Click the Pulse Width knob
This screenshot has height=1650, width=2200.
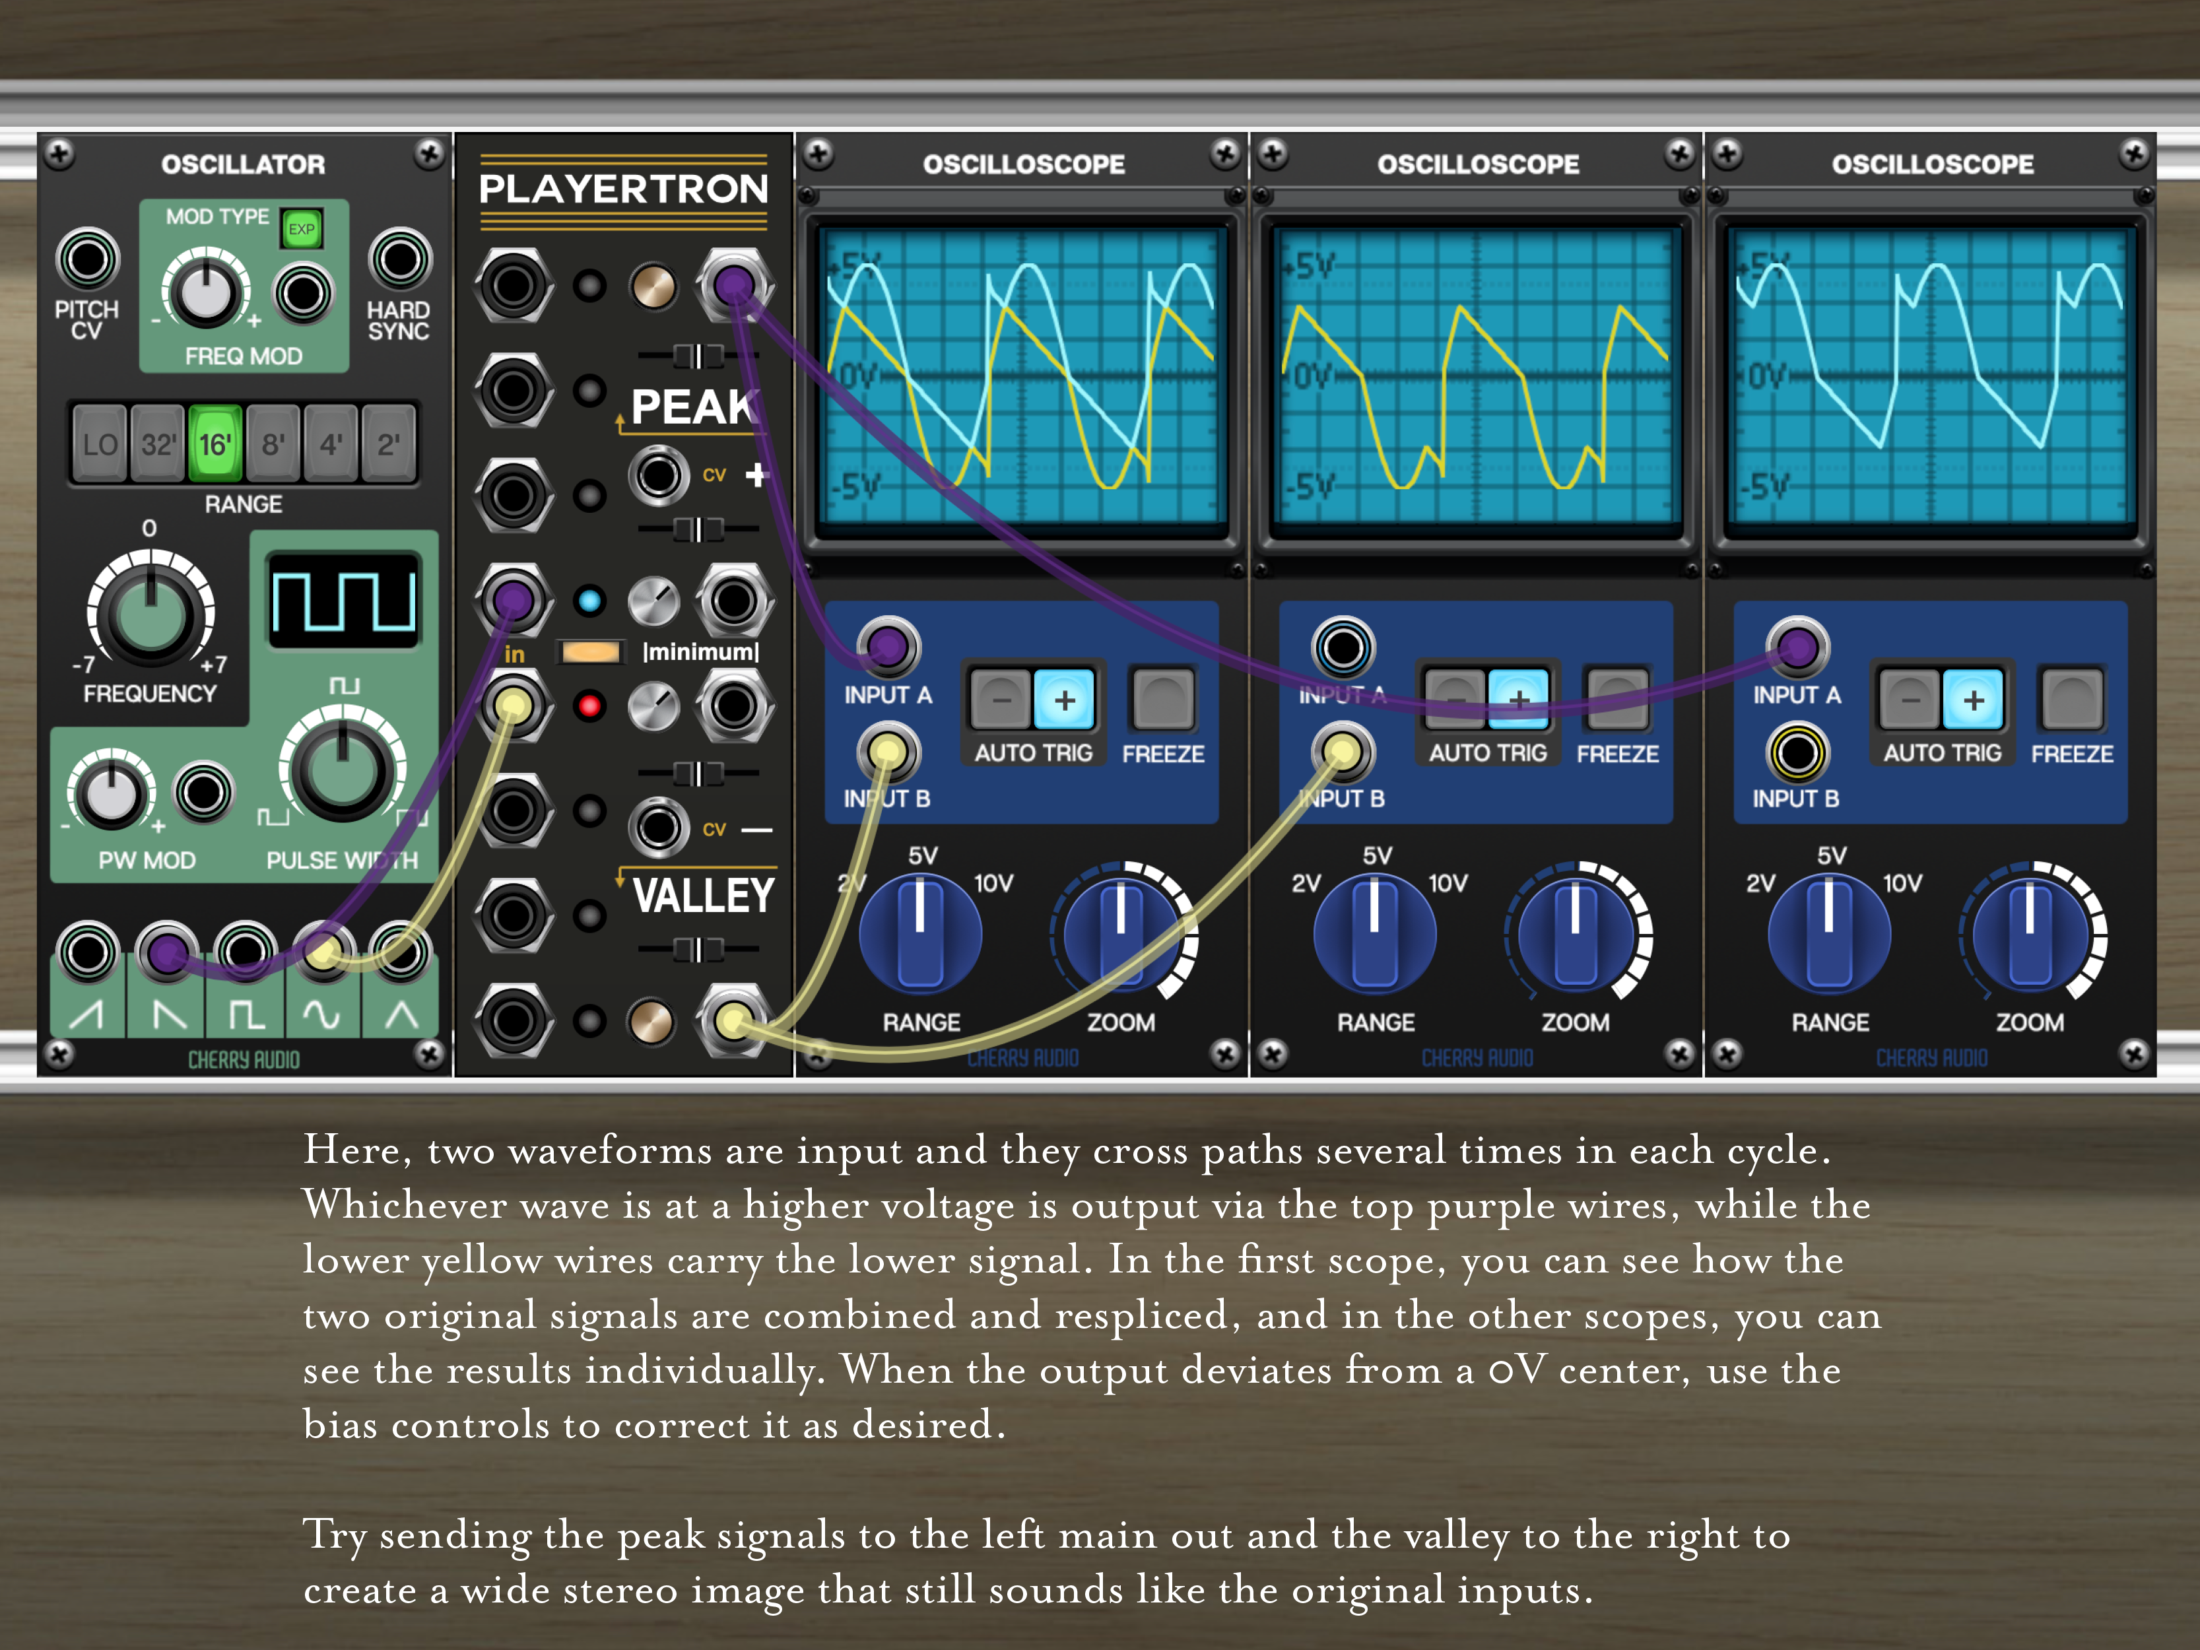point(342,770)
